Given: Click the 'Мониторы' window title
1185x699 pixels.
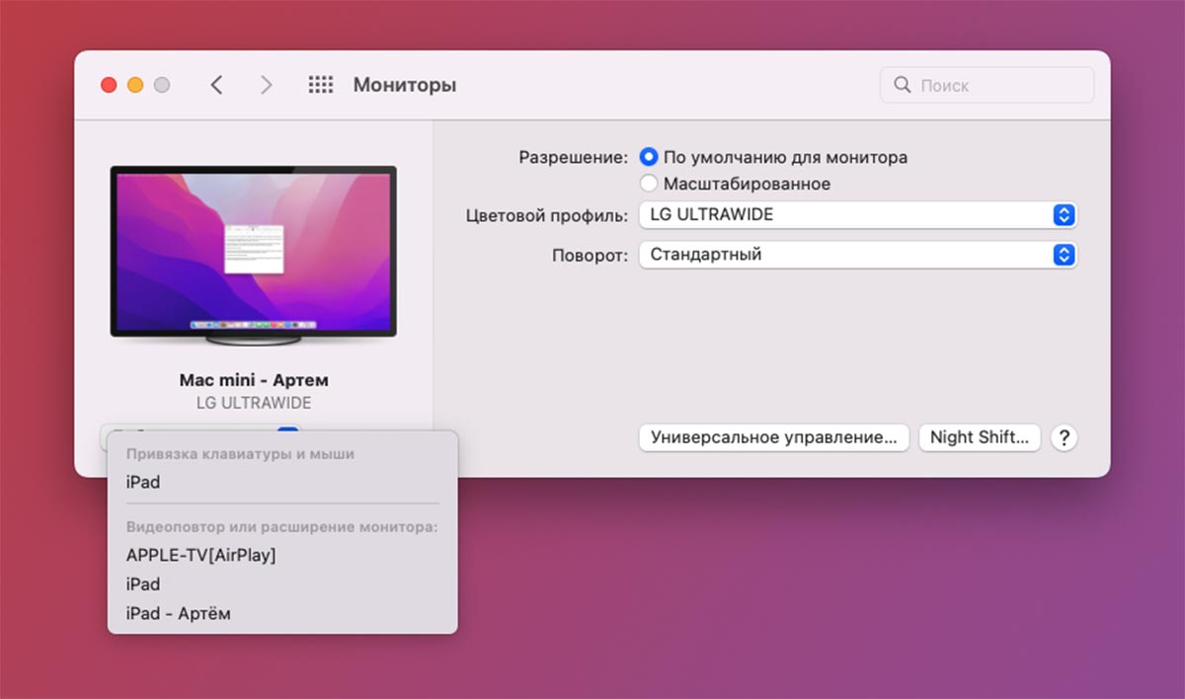Looking at the screenshot, I should pyautogui.click(x=405, y=85).
